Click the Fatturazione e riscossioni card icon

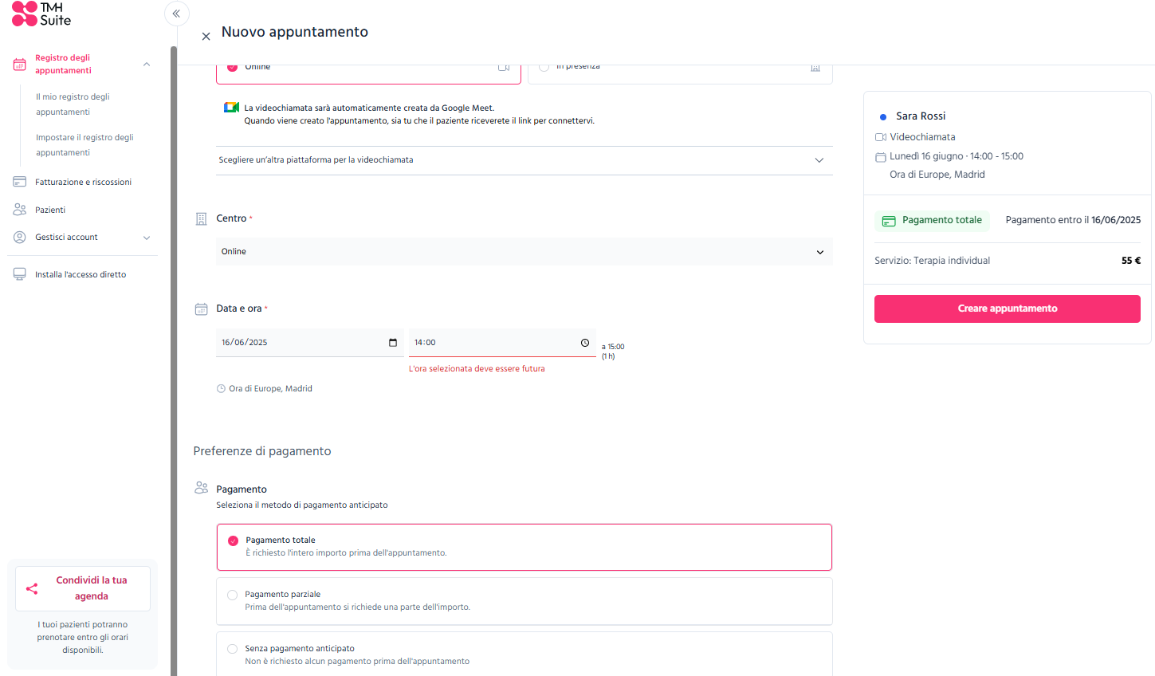point(20,182)
